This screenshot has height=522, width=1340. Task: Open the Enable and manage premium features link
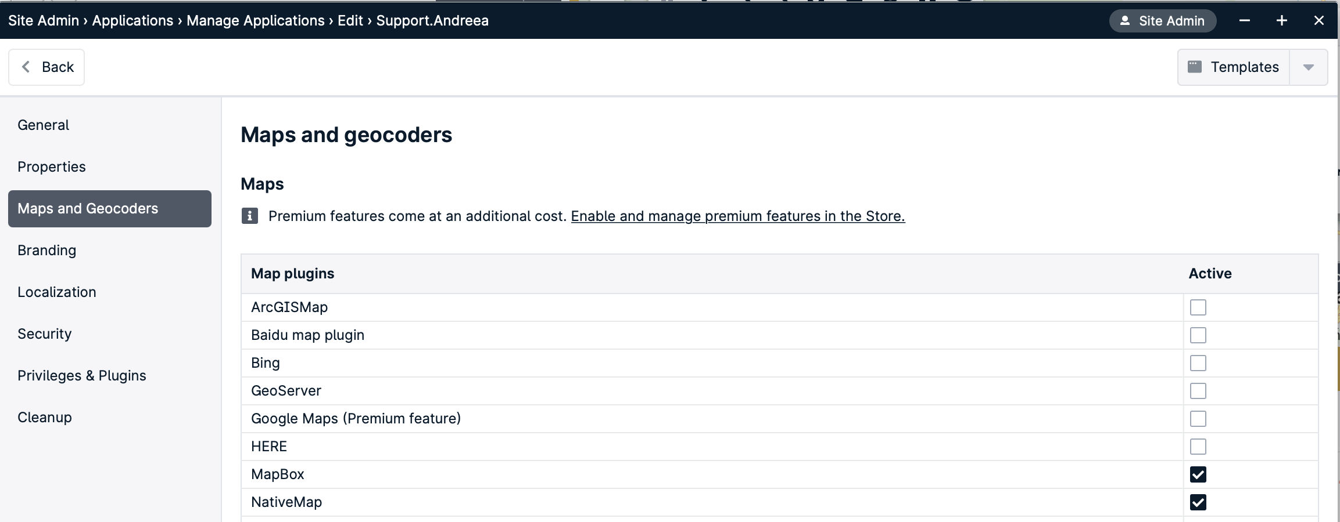738,216
